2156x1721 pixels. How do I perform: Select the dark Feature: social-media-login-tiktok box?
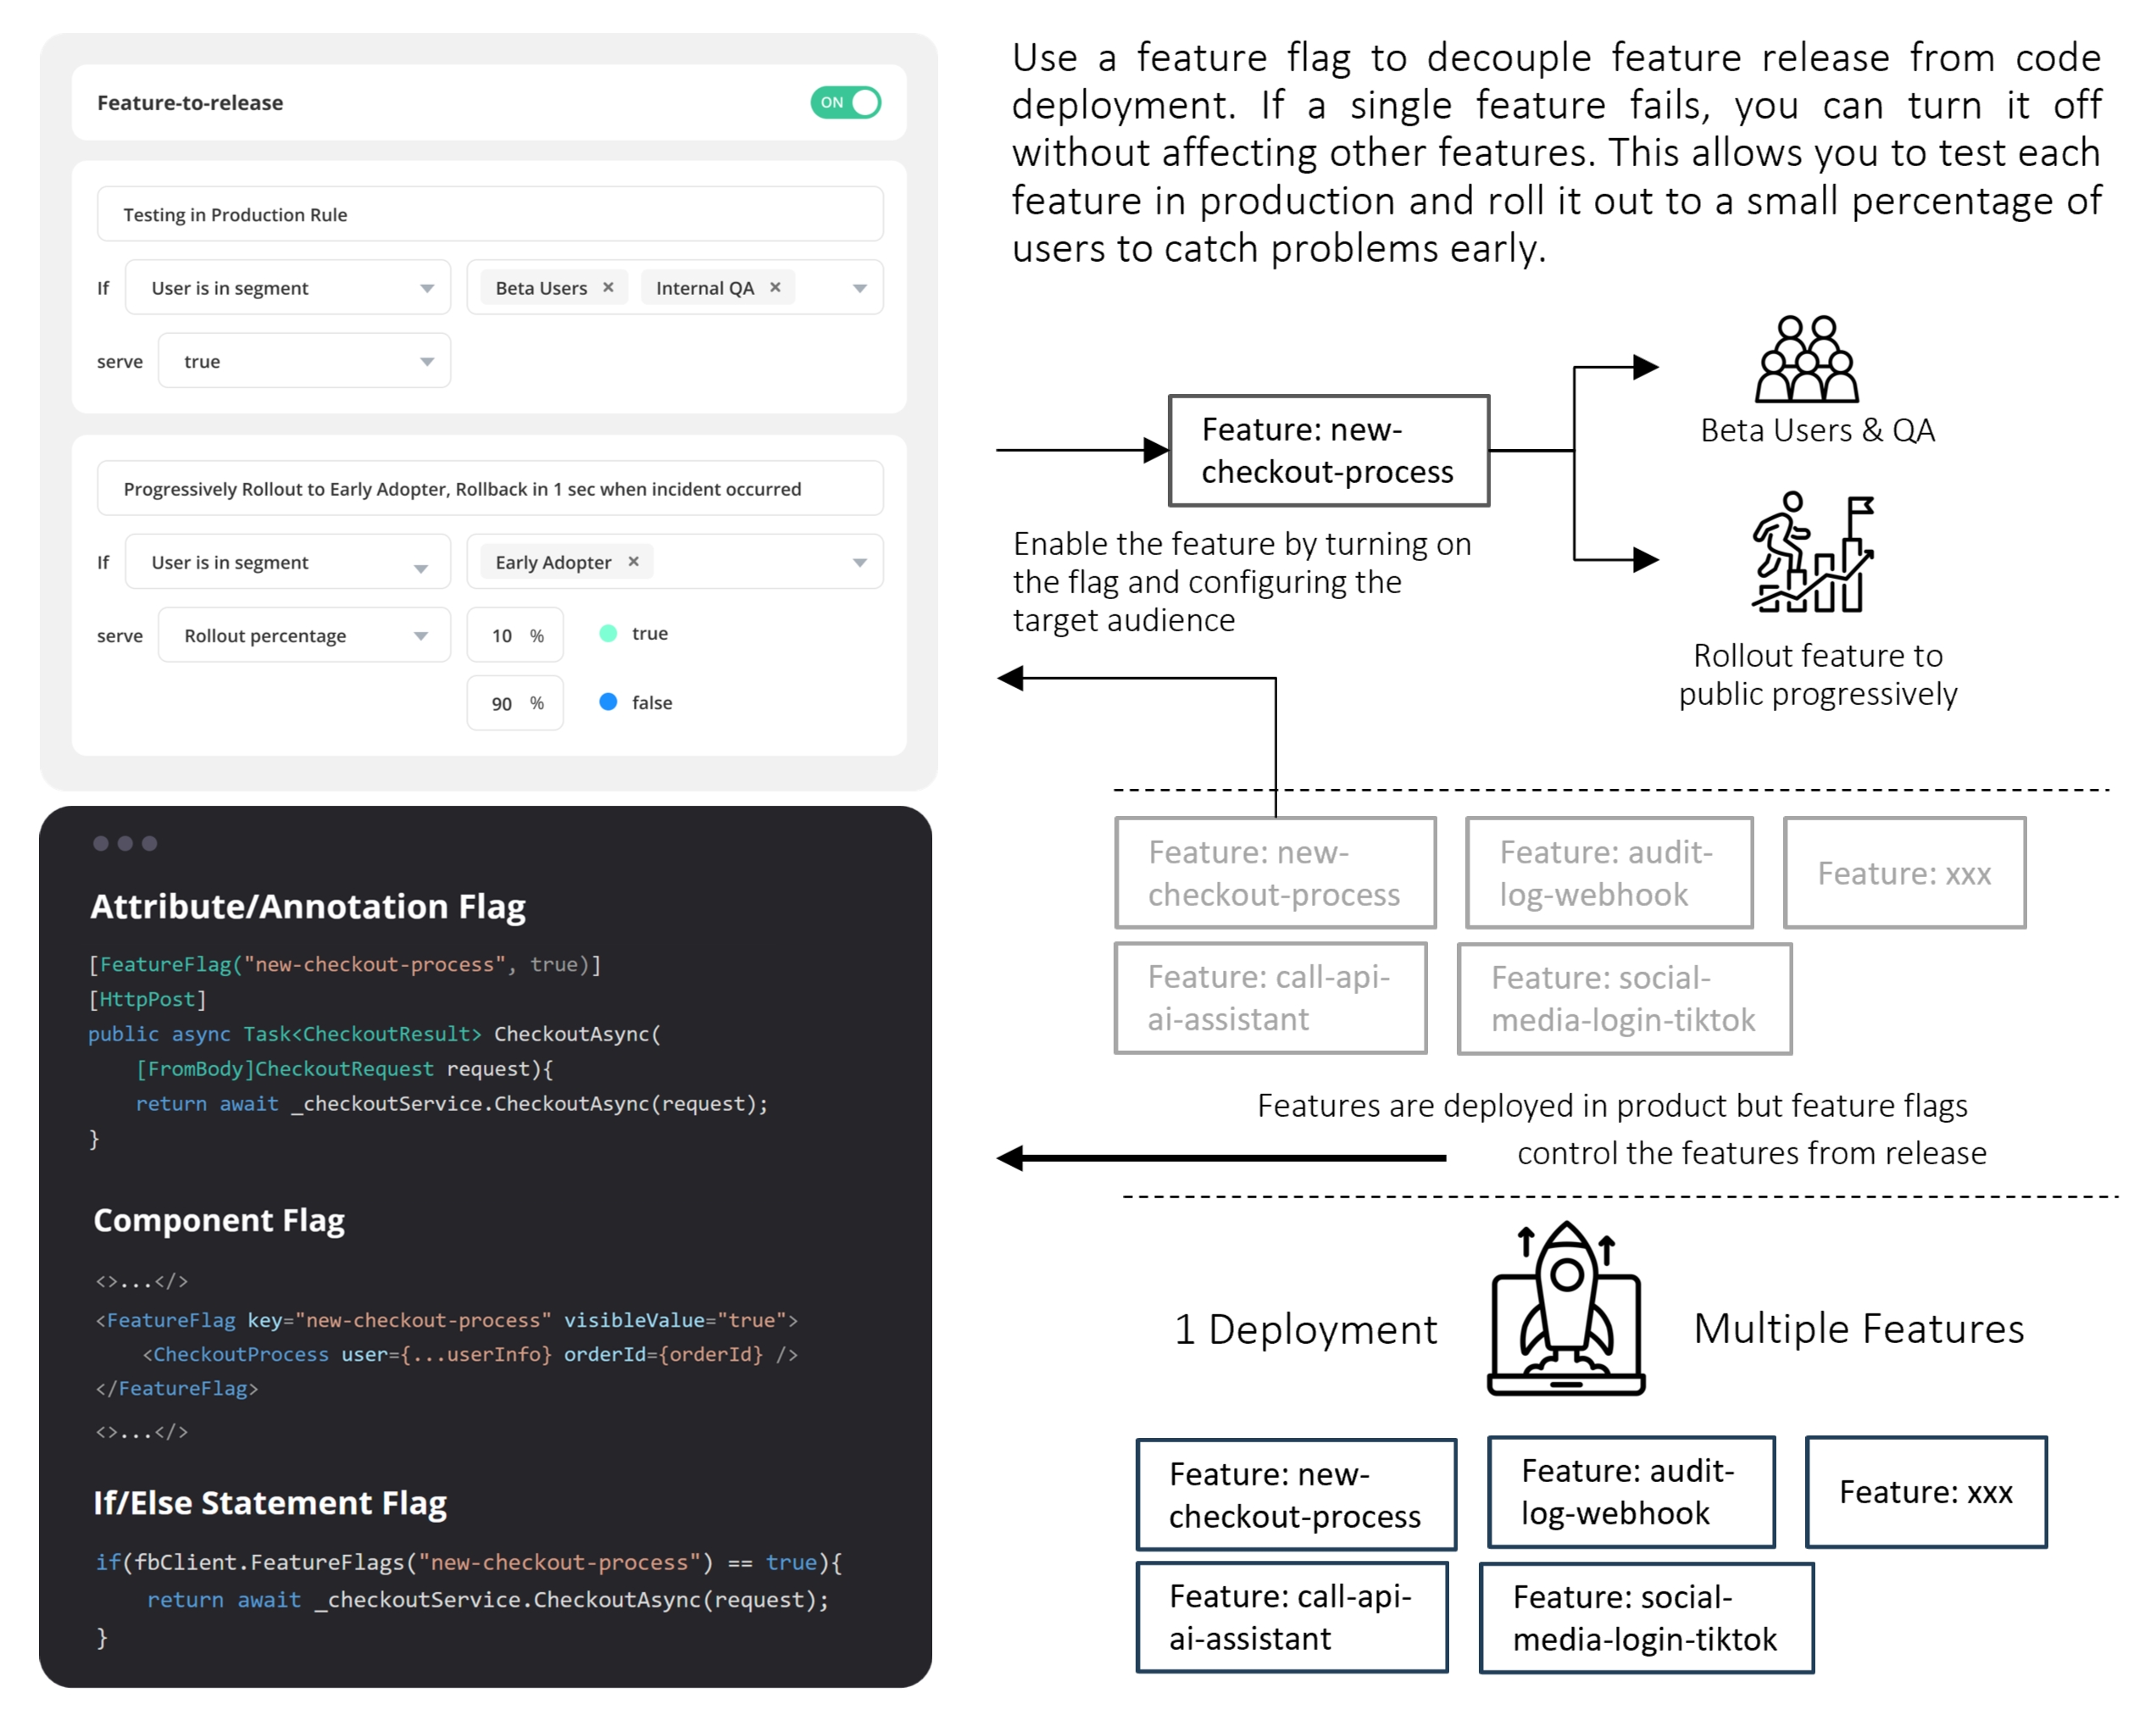point(1646,1618)
